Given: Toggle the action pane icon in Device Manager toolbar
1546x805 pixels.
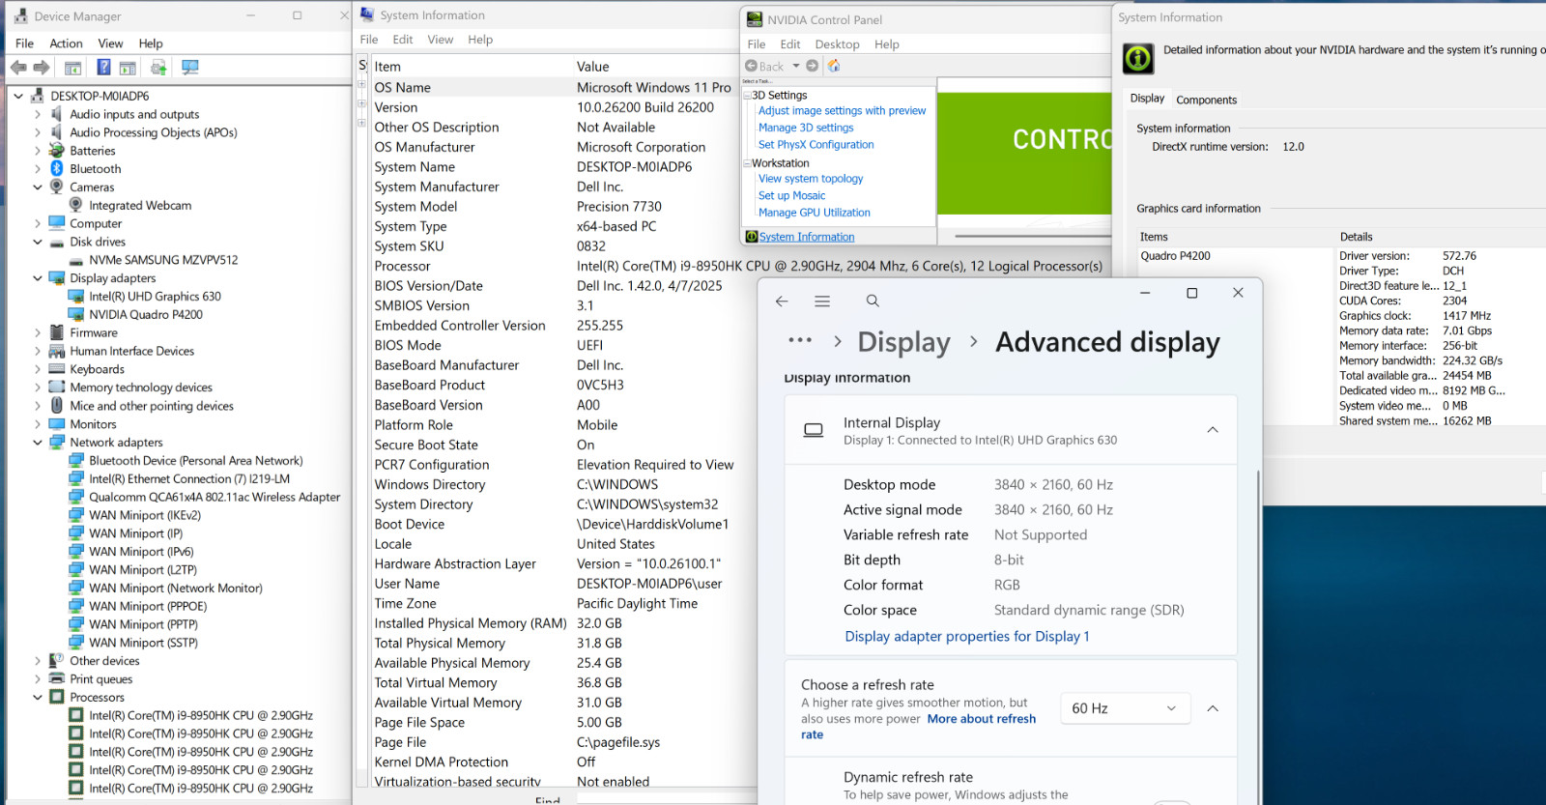Looking at the screenshot, I should point(128,68).
